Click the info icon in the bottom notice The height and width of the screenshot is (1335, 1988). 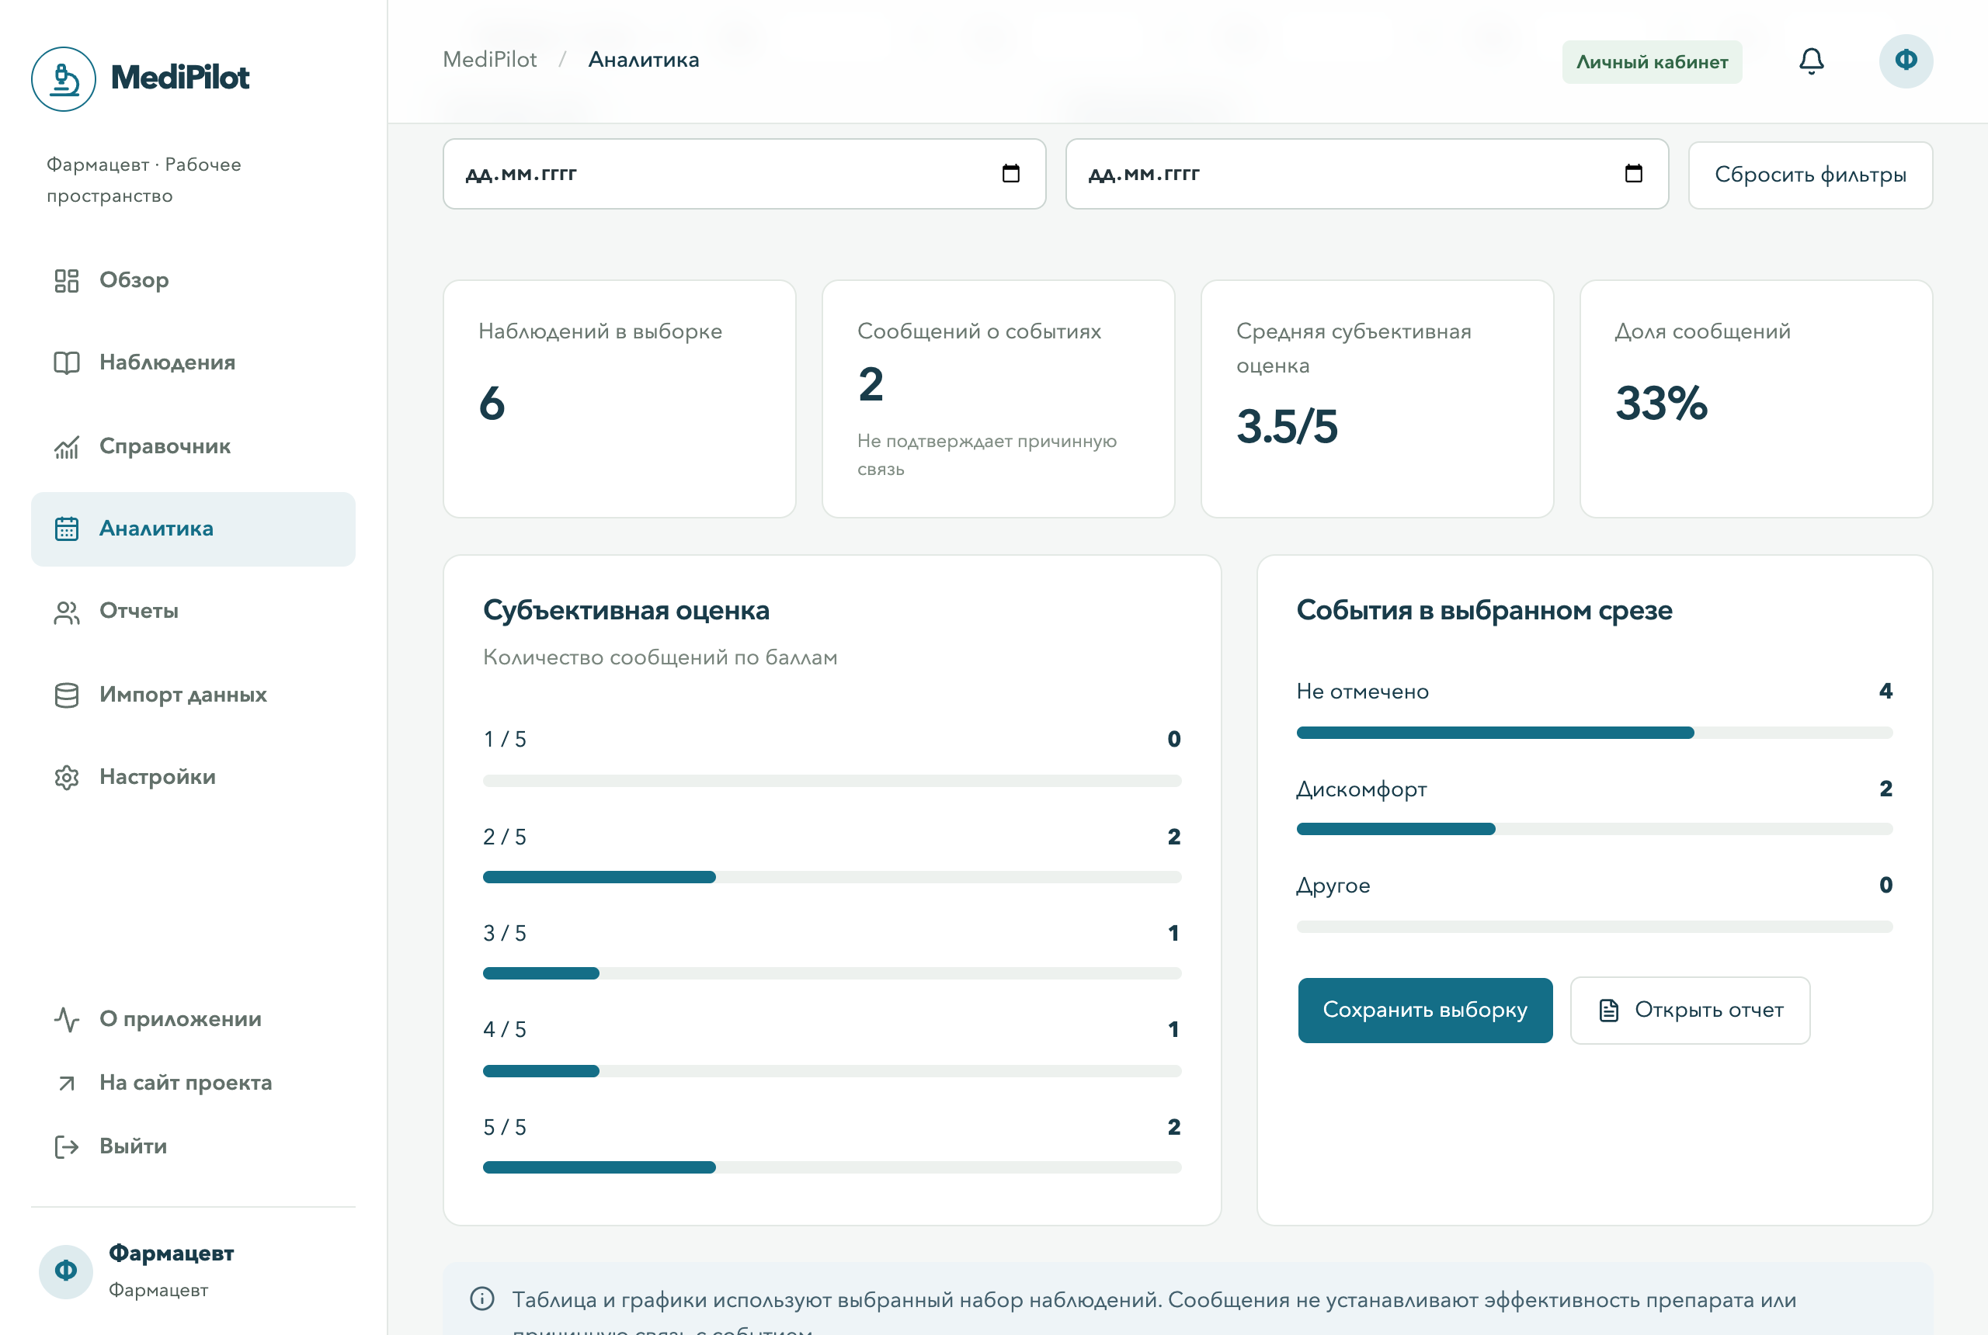(x=482, y=1299)
